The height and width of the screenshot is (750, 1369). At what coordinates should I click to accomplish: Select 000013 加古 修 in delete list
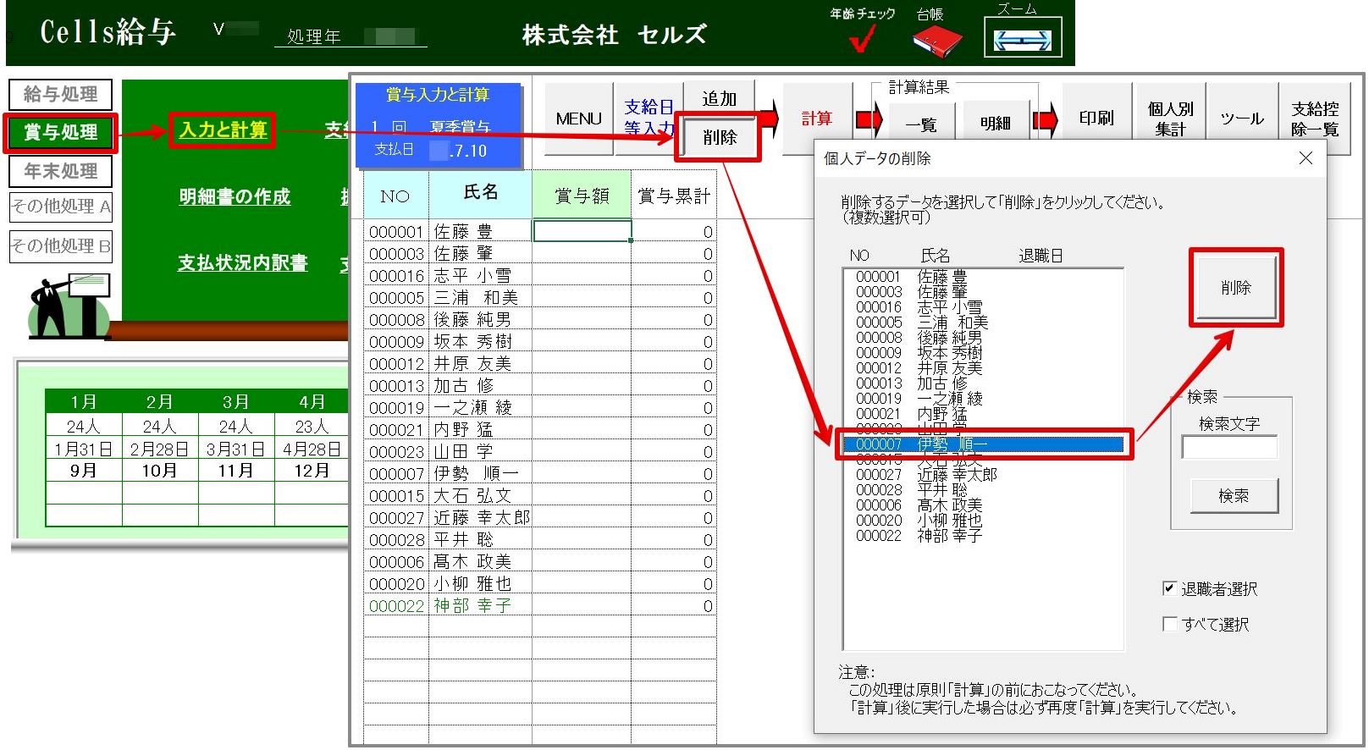point(983,383)
